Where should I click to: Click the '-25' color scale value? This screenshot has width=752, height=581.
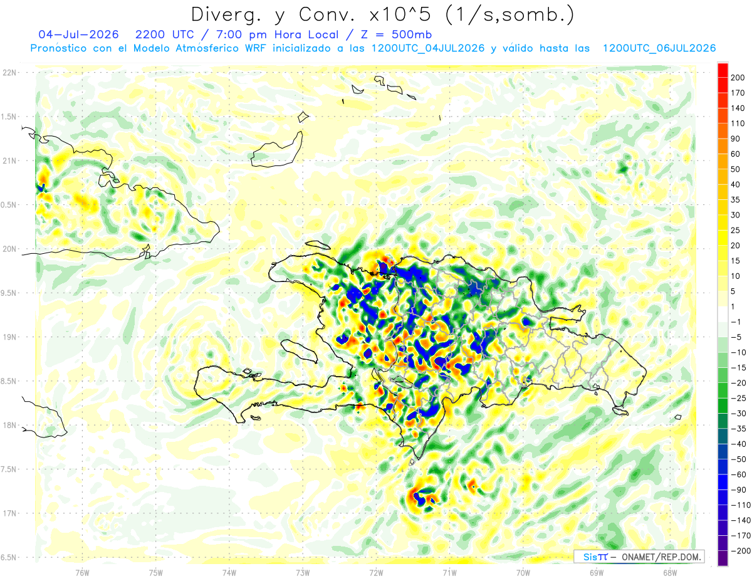point(738,398)
